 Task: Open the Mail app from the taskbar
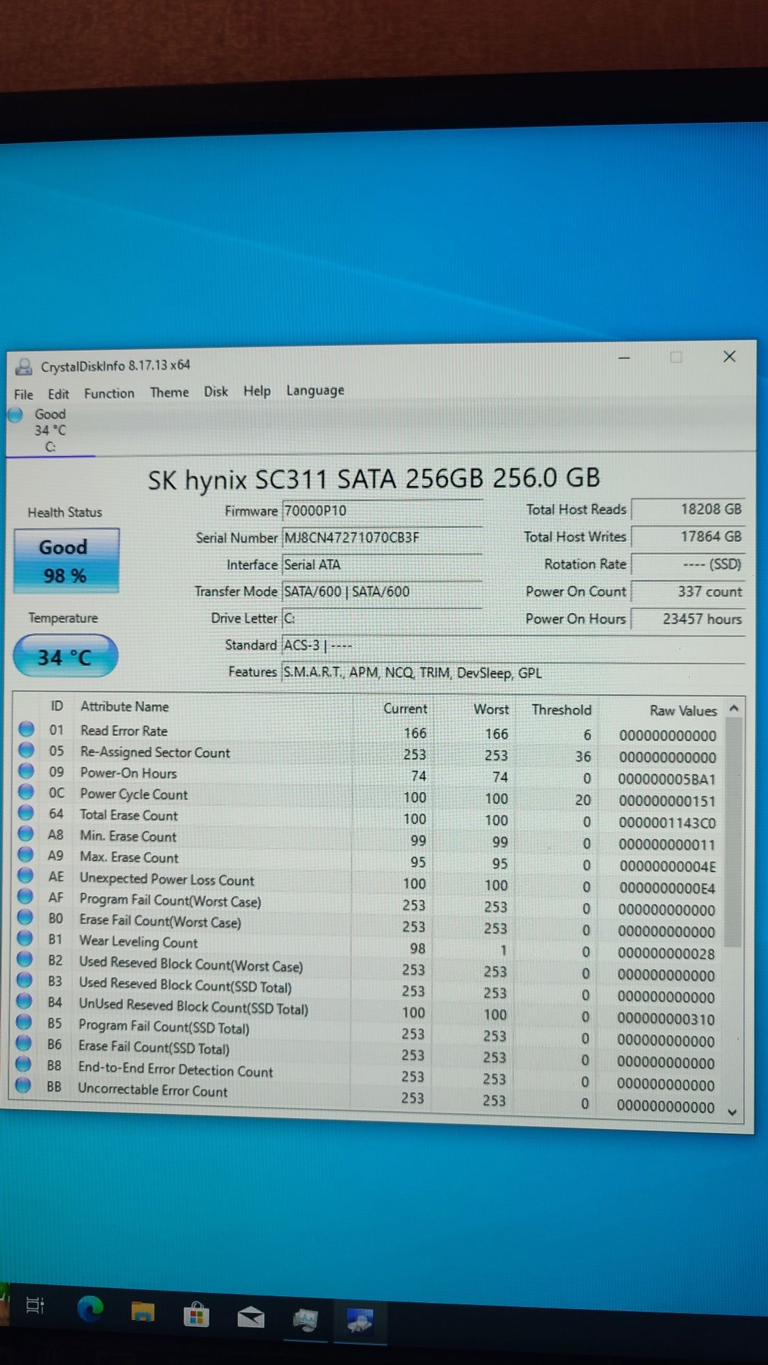(x=250, y=1317)
